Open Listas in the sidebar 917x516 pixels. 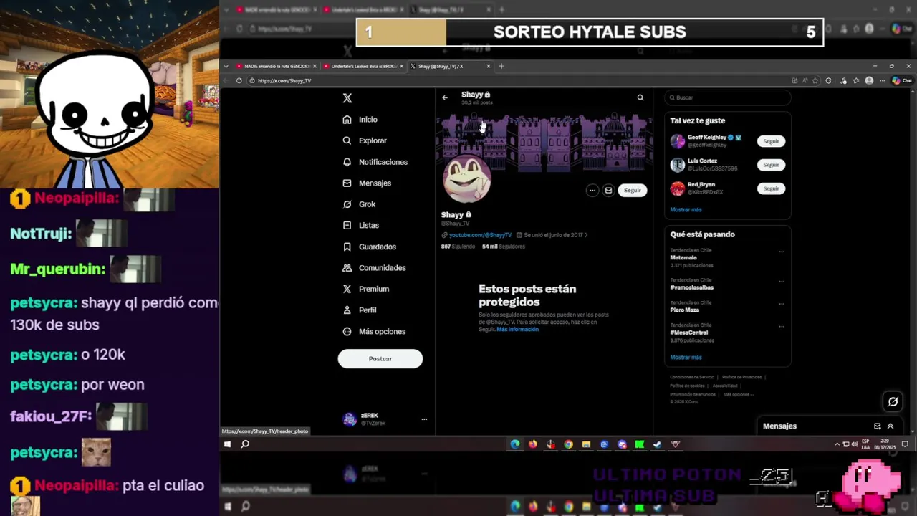(360, 225)
